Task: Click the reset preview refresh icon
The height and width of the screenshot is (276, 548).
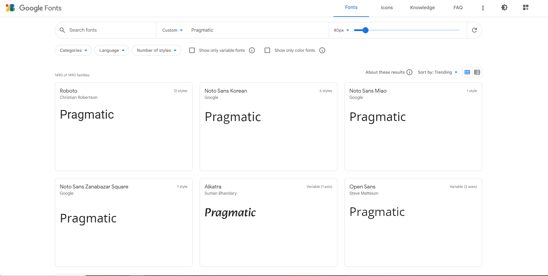Action: tap(474, 30)
